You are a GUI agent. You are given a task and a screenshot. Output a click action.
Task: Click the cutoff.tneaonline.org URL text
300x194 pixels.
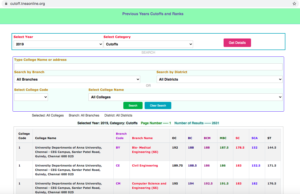coord(27,4)
